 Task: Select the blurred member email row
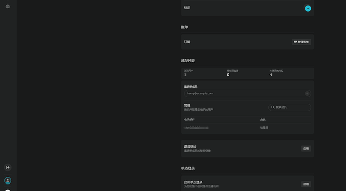click(x=247, y=128)
